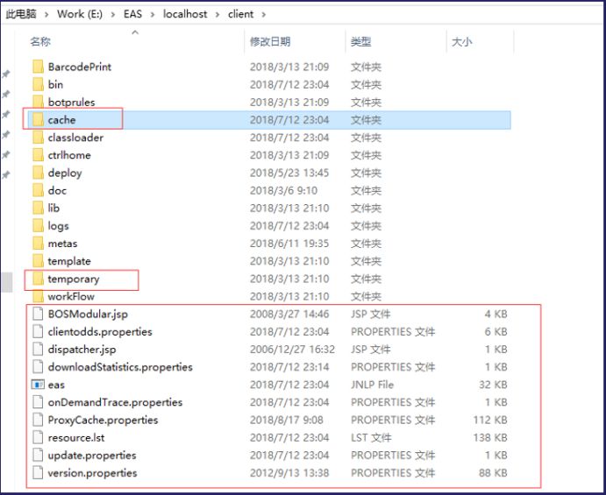This screenshot has width=606, height=495.
Task: Click the 112 KB size cell
Action: coord(490,421)
